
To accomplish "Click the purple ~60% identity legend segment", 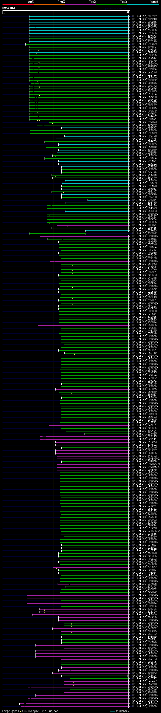I will tap(81, 5).
